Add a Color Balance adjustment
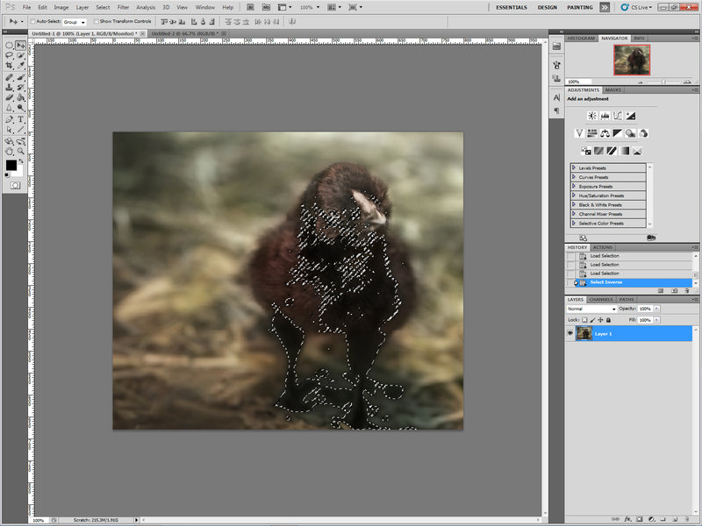Screen dimensions: 702x526 click(x=605, y=133)
